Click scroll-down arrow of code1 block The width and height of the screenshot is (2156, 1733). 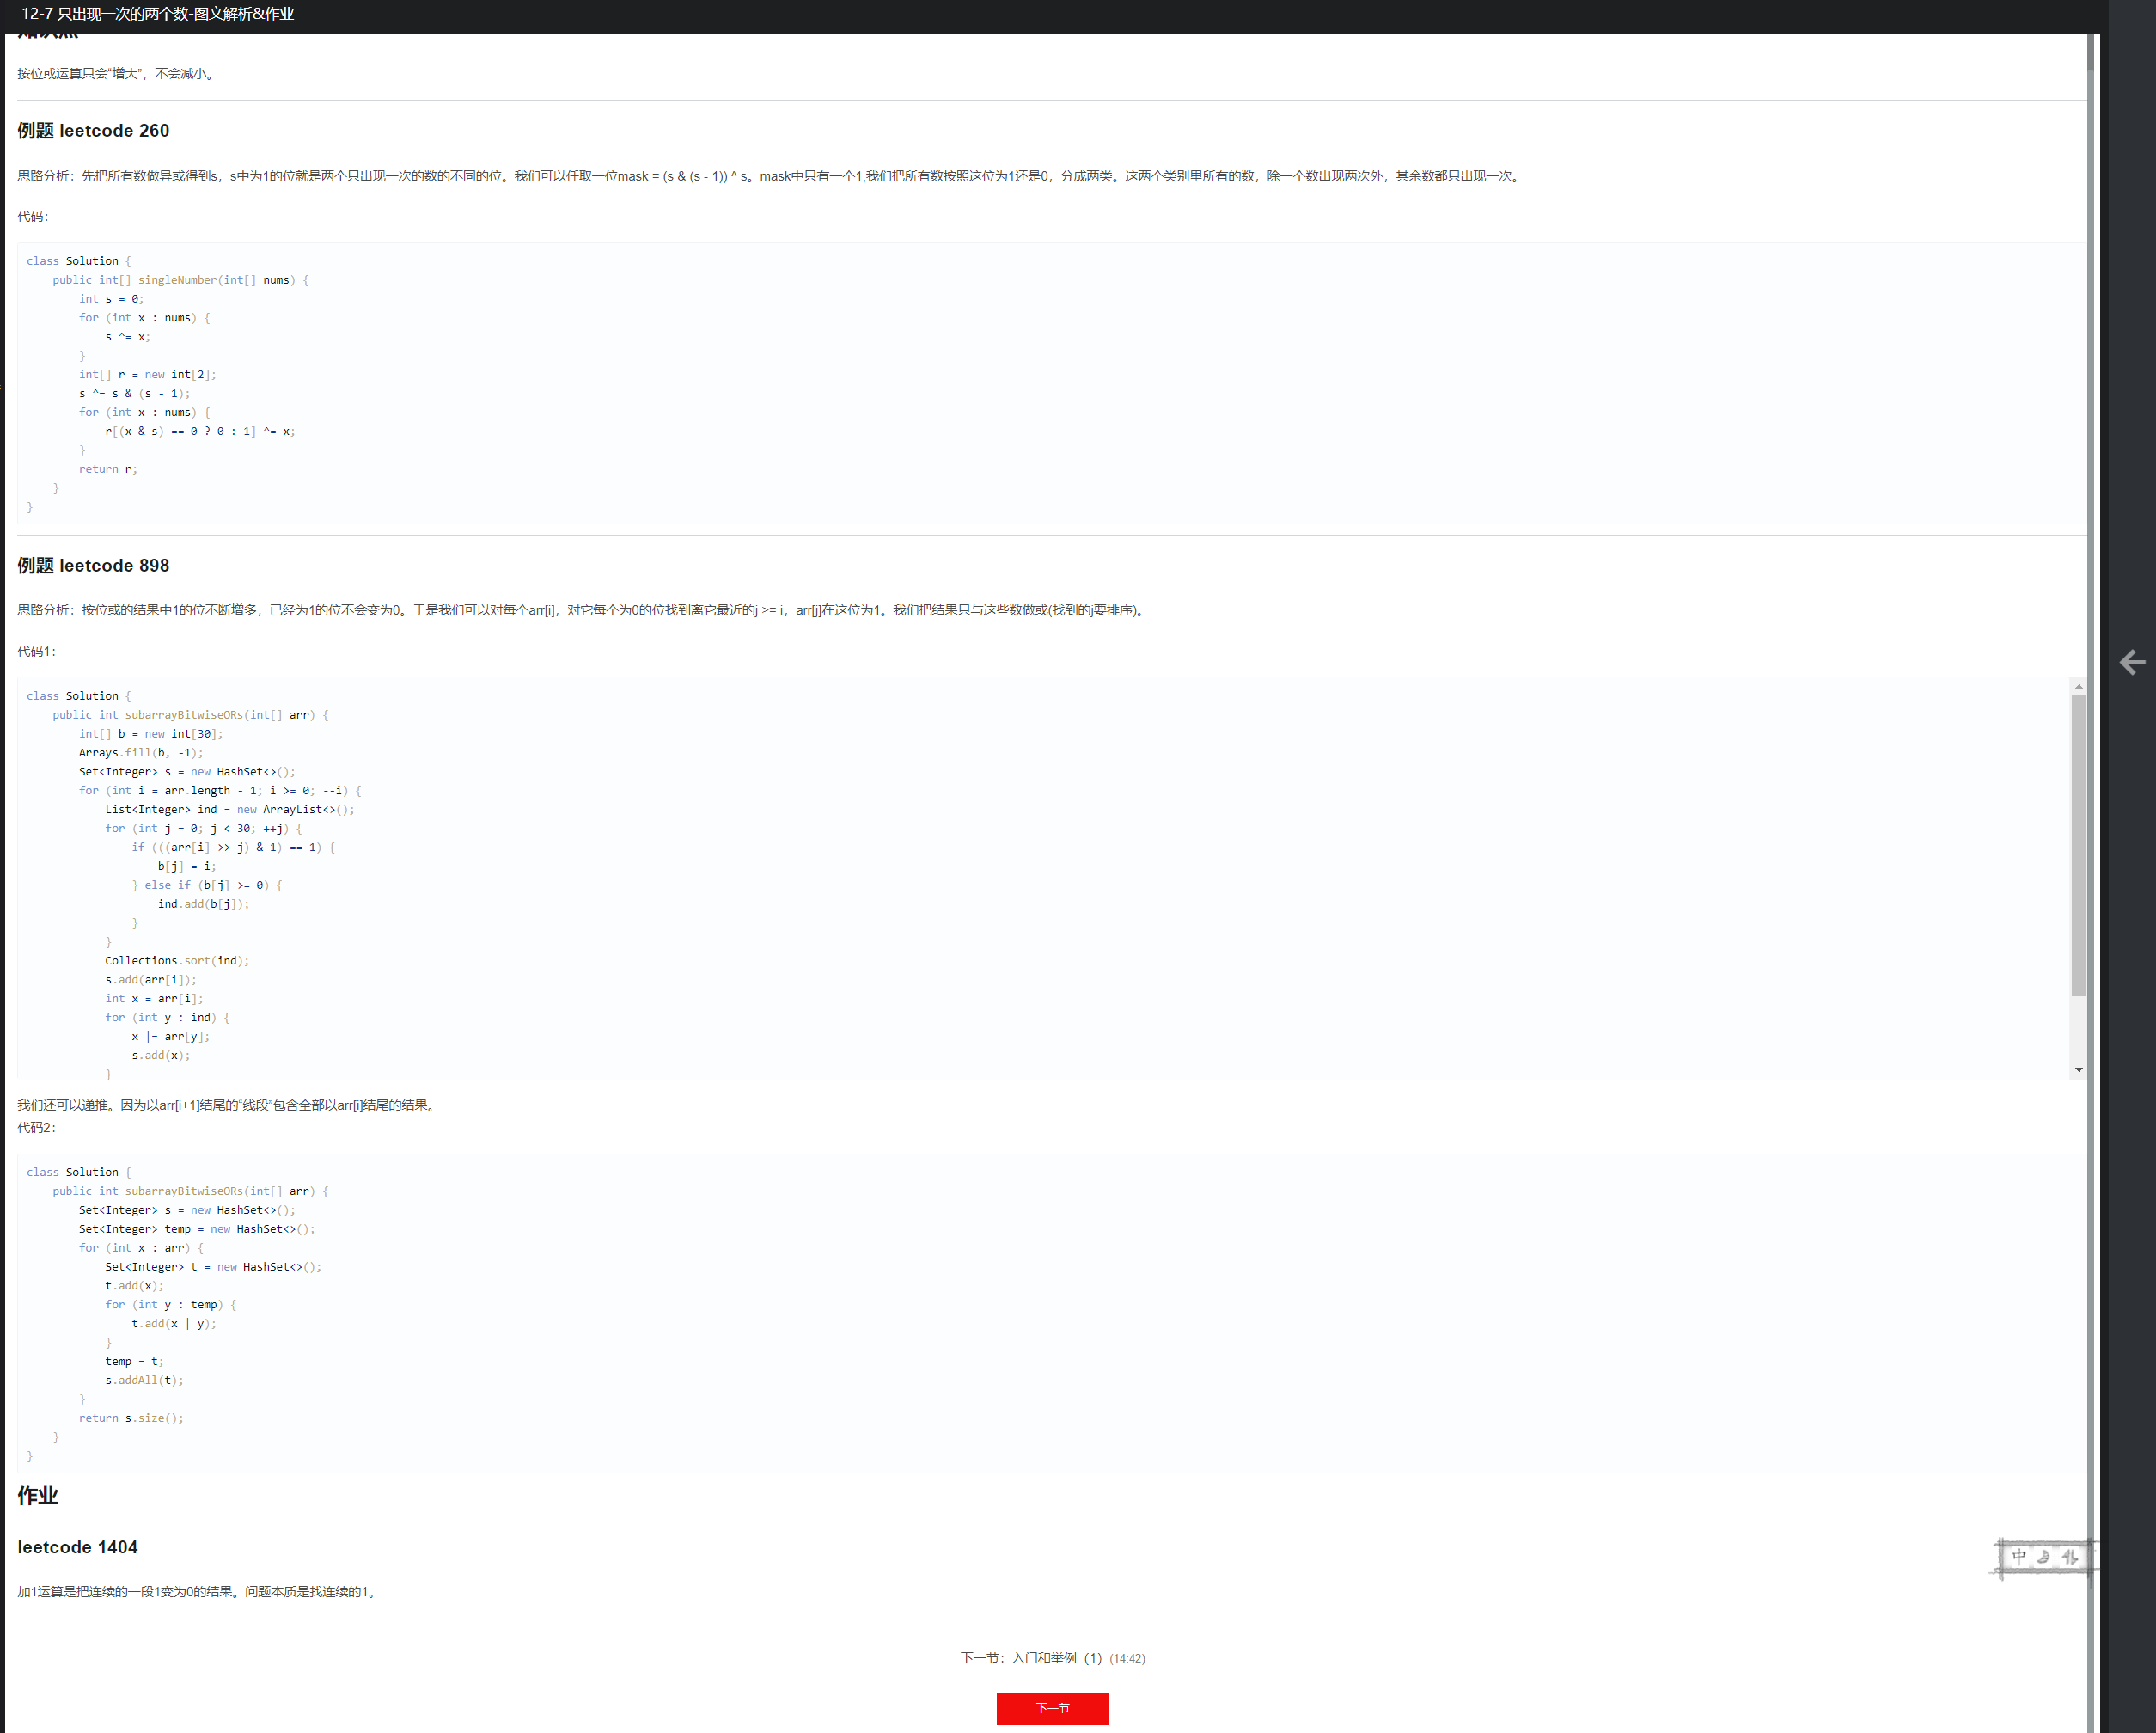2078,1069
